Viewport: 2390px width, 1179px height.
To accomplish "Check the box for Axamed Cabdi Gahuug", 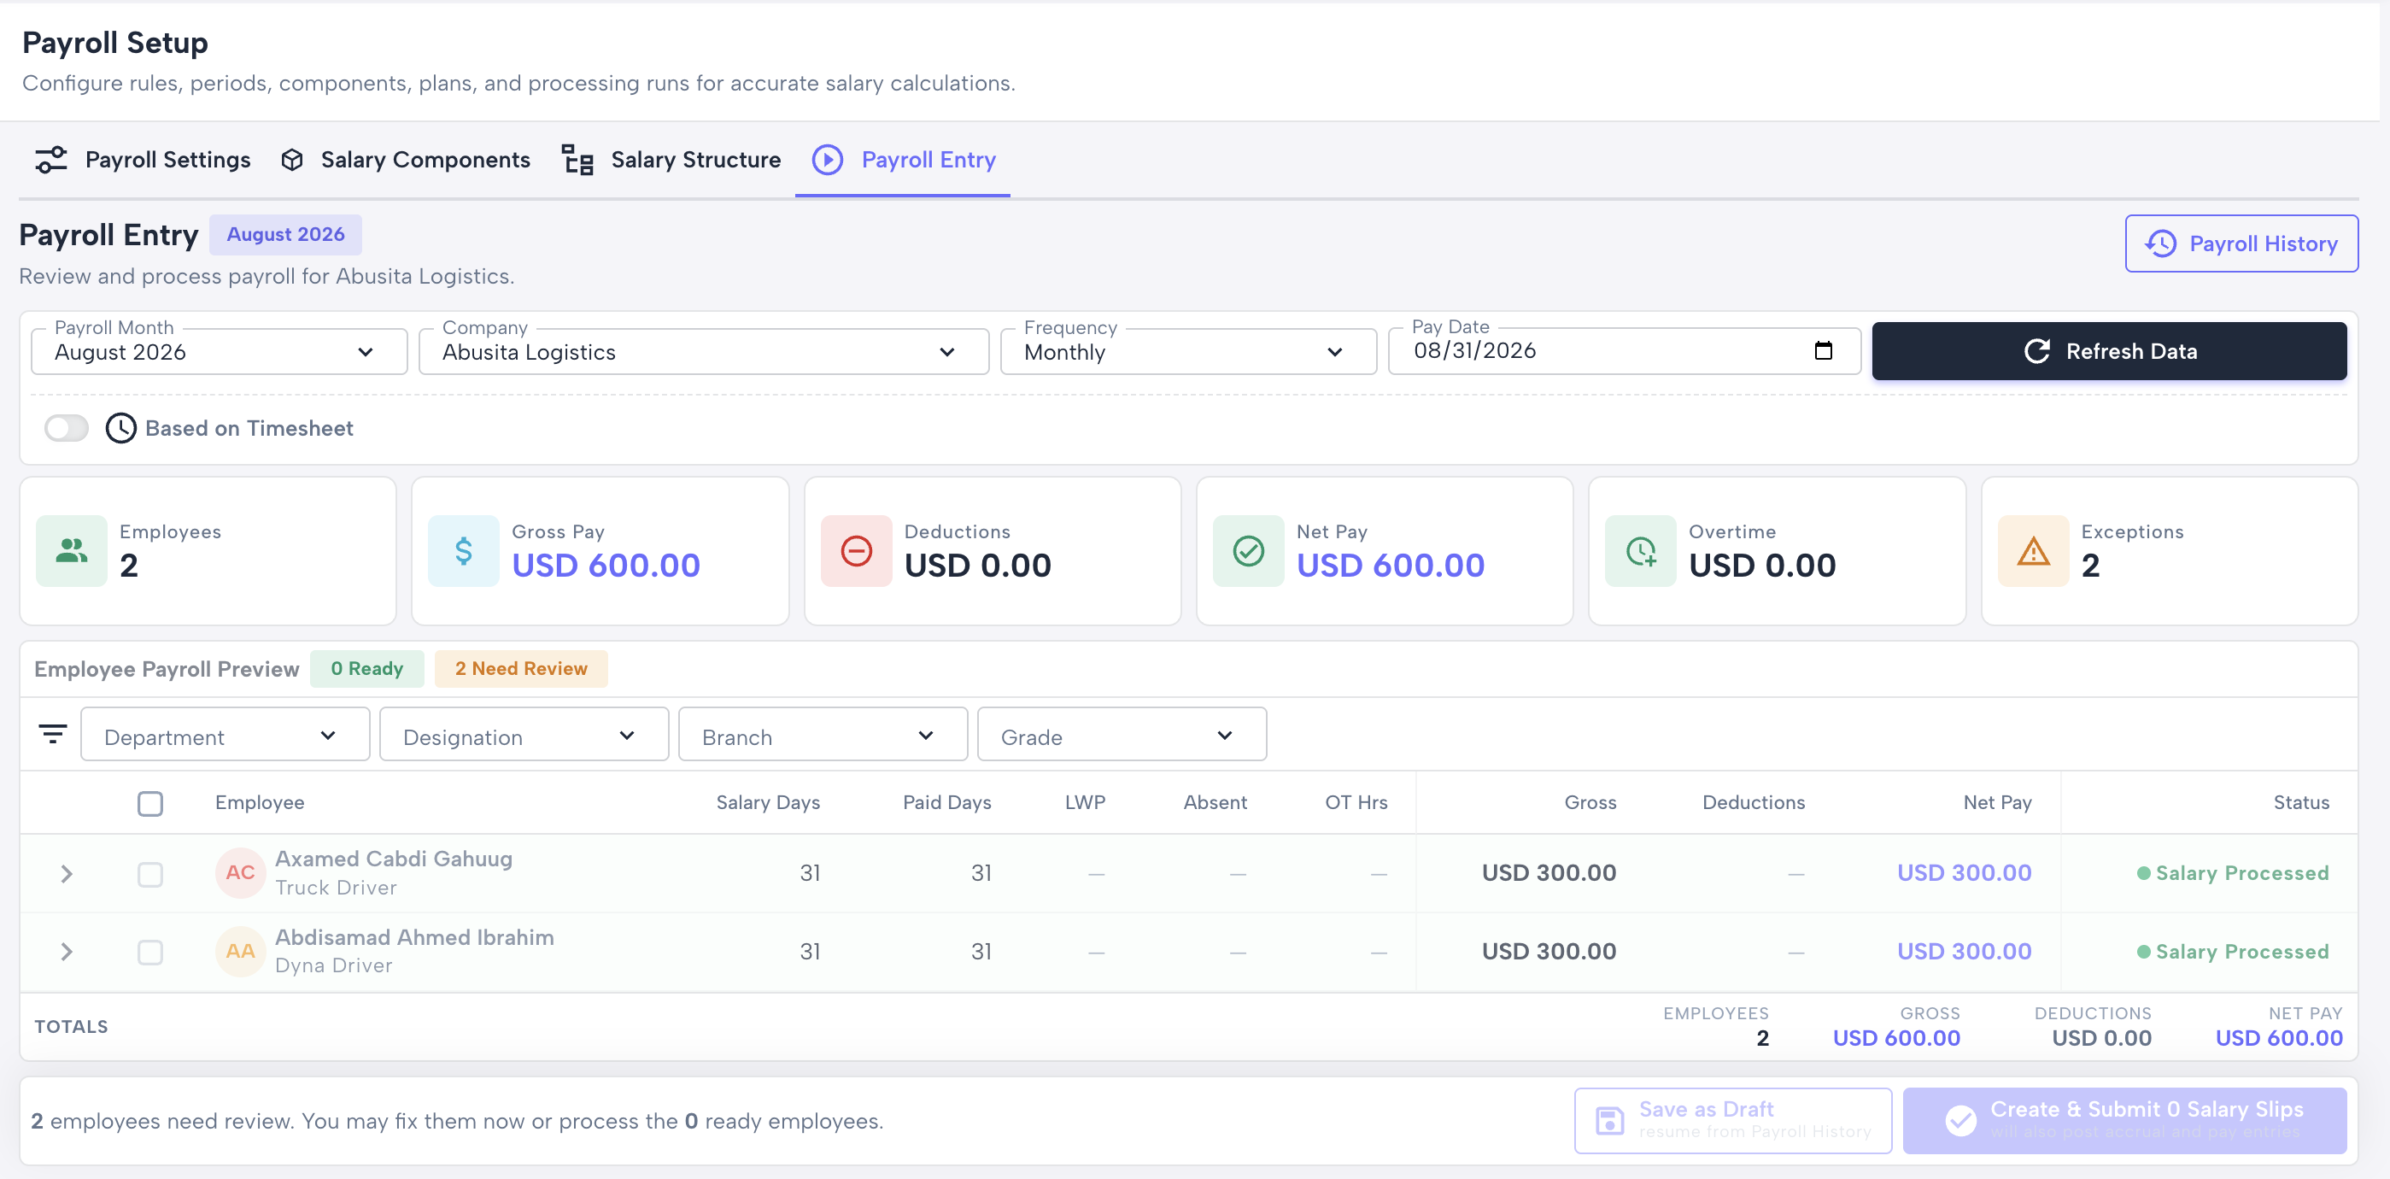I will [x=150, y=875].
